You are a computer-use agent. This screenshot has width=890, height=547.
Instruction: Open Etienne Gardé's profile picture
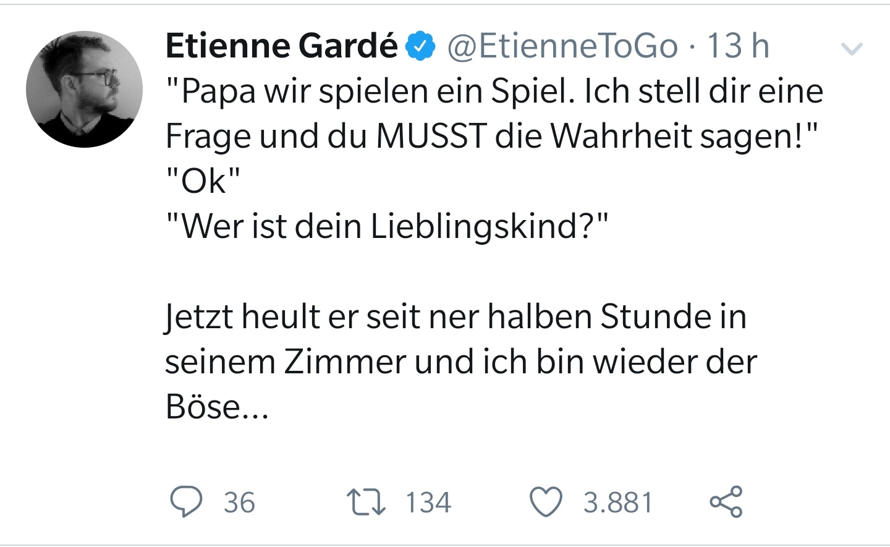coord(85,90)
